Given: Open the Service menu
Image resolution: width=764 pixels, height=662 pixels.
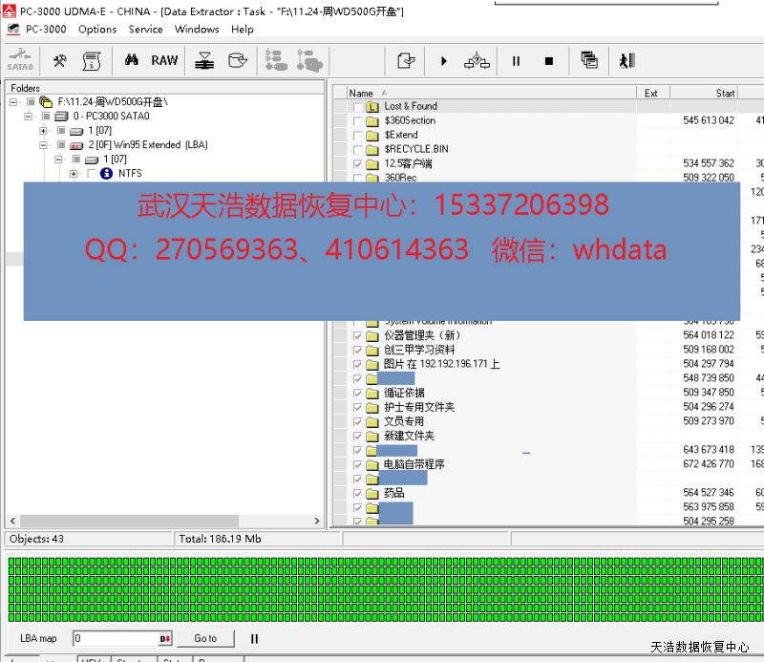Looking at the screenshot, I should (145, 29).
